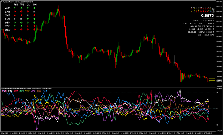Image resolution: width=223 pixels, height=135 pixels.
Task: Click the red GBP legend label
Action: tap(16, 91)
